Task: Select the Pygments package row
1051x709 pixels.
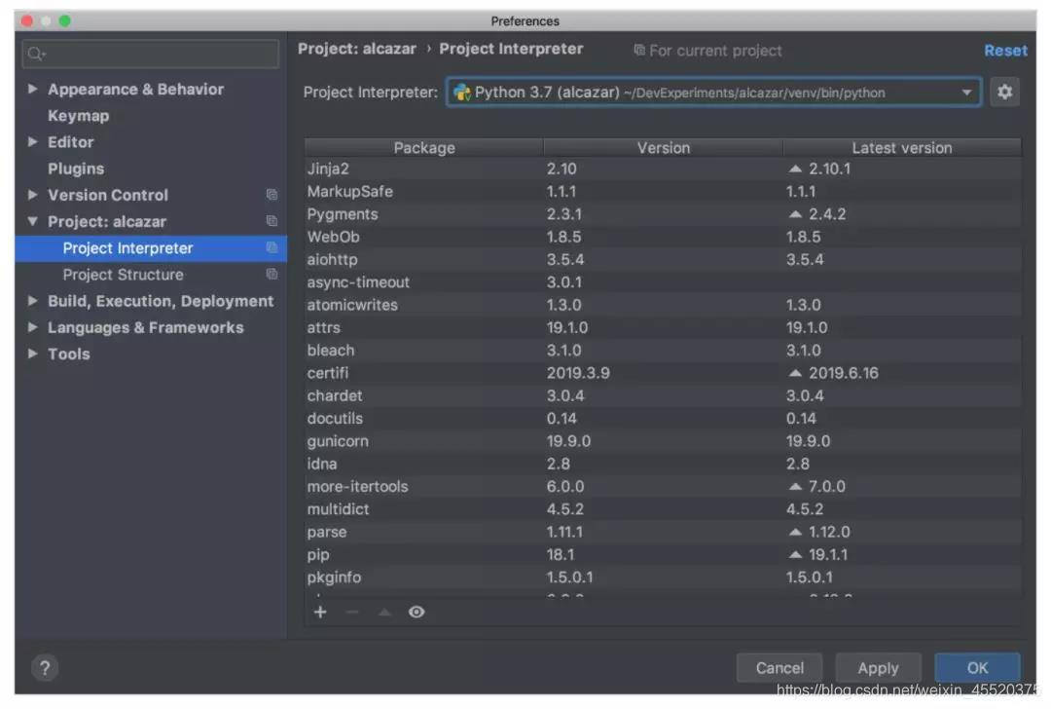Action: click(x=663, y=214)
